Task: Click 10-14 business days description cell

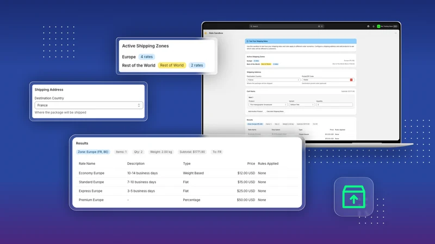Action: point(142,173)
